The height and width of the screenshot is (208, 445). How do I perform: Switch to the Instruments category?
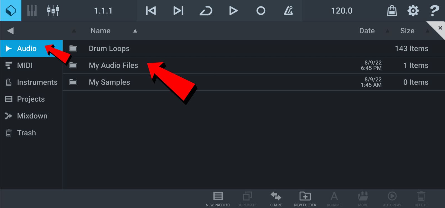(37, 82)
